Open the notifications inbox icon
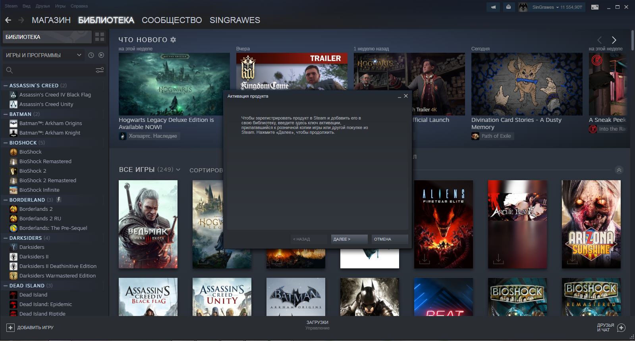The image size is (635, 341). 508,7
